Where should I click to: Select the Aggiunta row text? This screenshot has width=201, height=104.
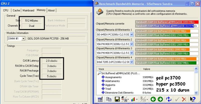coord(110,85)
